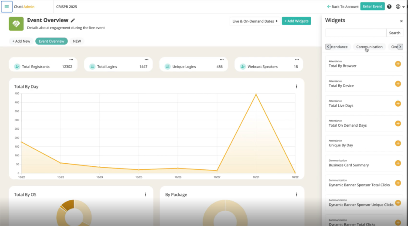
Task: Add the Unique By Day widget
Action: [x=398, y=143]
